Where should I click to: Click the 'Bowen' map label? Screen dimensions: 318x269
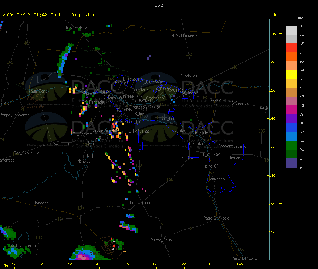tap(235, 158)
